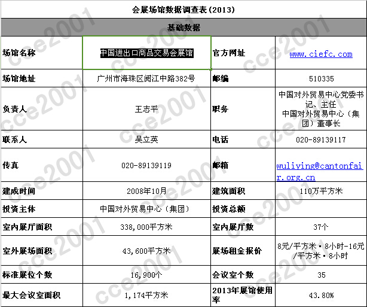Open the www.ciefc.com website link
Image resolution: width=367 pixels, height=307 pixels.
click(320, 54)
